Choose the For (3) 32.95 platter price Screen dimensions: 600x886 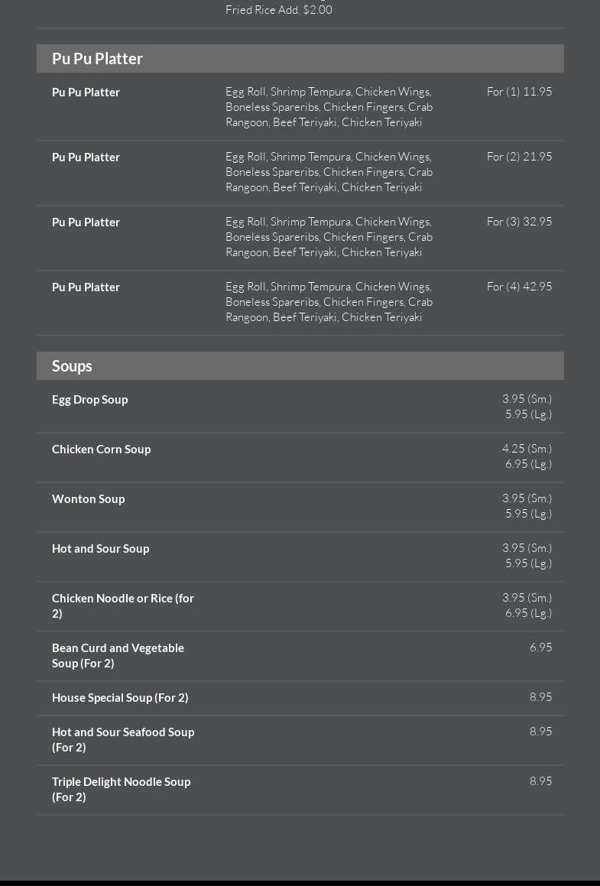pos(519,222)
